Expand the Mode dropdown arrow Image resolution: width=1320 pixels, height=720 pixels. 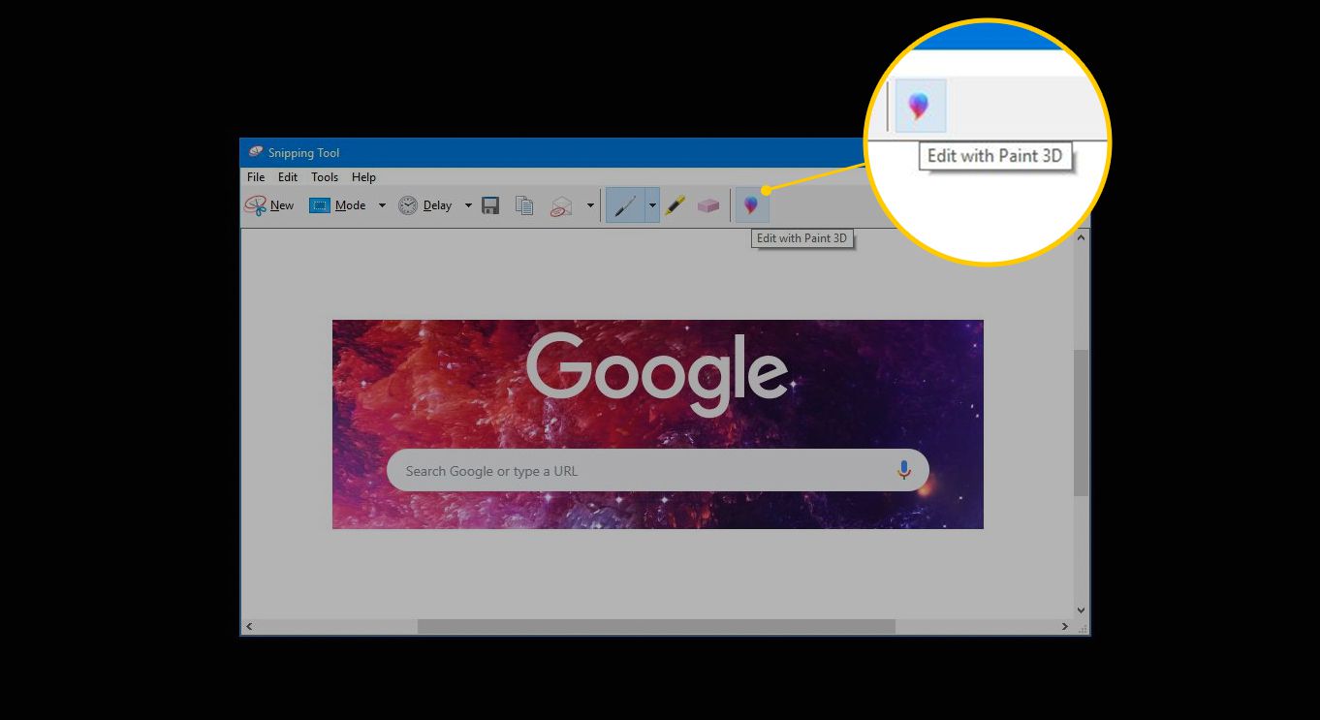pos(382,205)
